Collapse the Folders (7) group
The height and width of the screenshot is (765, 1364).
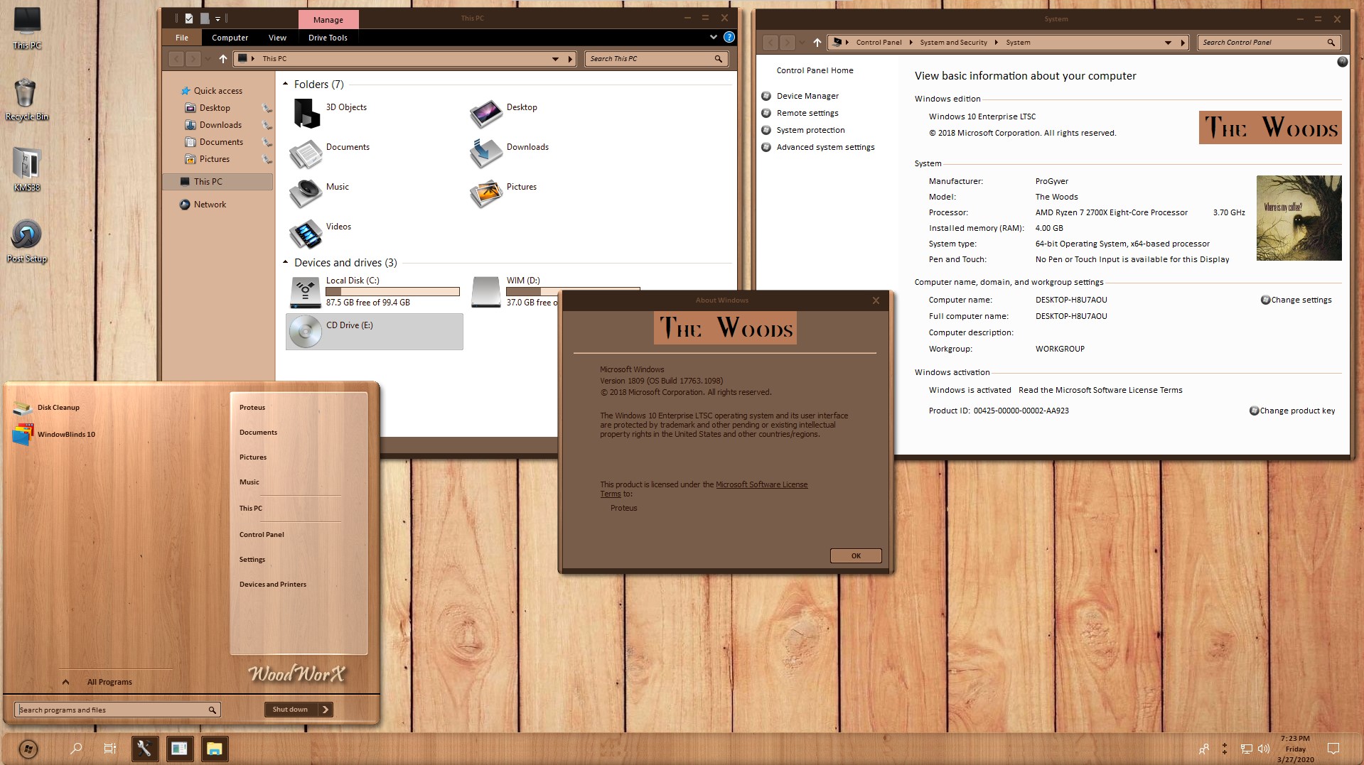[x=286, y=84]
